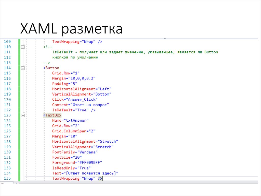Select the Grid.ColumnSpan="2" attribute
261x196 pixels.
coord(74,131)
